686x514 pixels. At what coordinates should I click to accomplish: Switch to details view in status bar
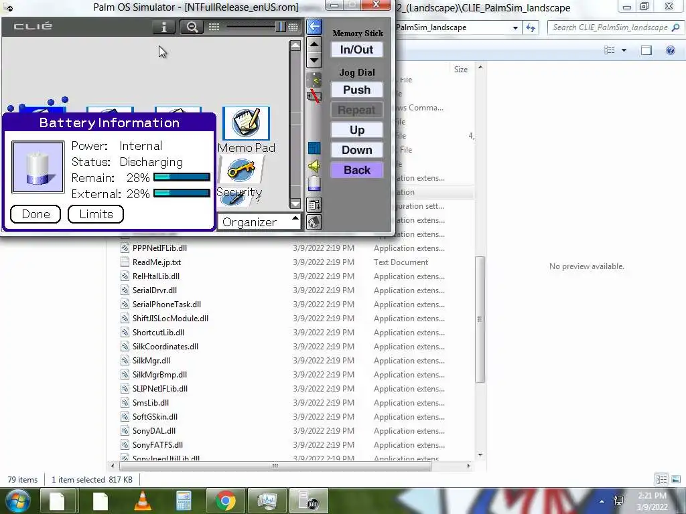point(661,479)
